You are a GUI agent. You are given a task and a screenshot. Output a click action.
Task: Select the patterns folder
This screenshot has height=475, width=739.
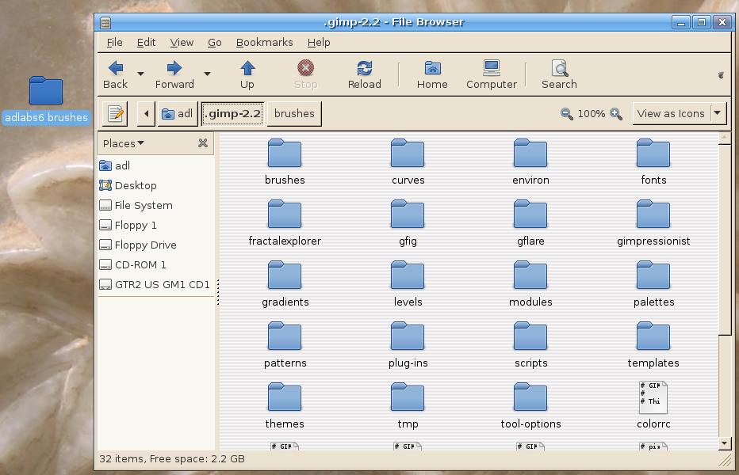click(x=285, y=344)
